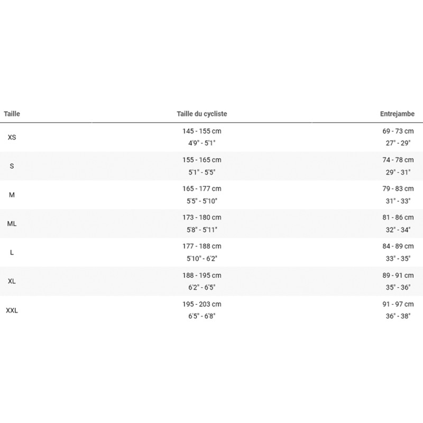Click the 145 - 155 cm rider height
Image resolution: width=423 pixels, height=423 pixels.
(x=202, y=131)
